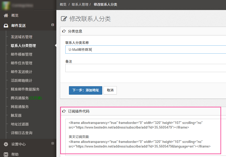
Task: Click the gear icon beside 设置中心
Action: click(6, 144)
